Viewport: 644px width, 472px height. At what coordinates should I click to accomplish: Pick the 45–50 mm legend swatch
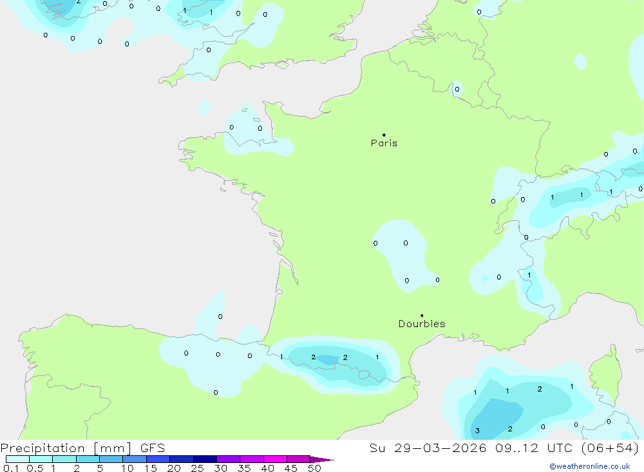coord(299,459)
